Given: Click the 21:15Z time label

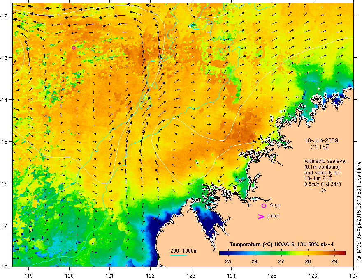Looking at the screenshot, I should (320, 147).
